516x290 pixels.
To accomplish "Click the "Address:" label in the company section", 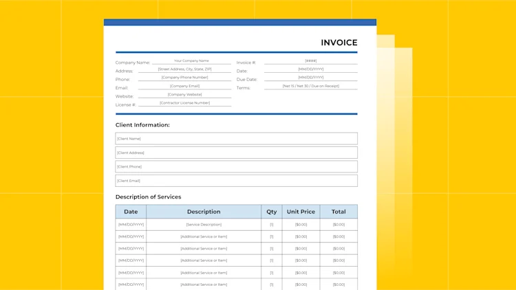I will (x=124, y=71).
